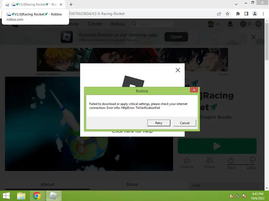The height and width of the screenshot is (201, 269).
Task: Click the network tray icon
Action: [x=238, y=196]
